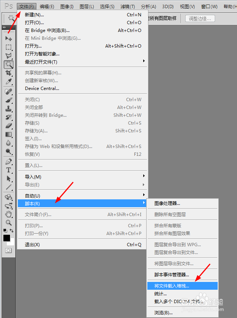Select the Eyedropper tool
The height and width of the screenshot is (318, 237).
point(9,81)
